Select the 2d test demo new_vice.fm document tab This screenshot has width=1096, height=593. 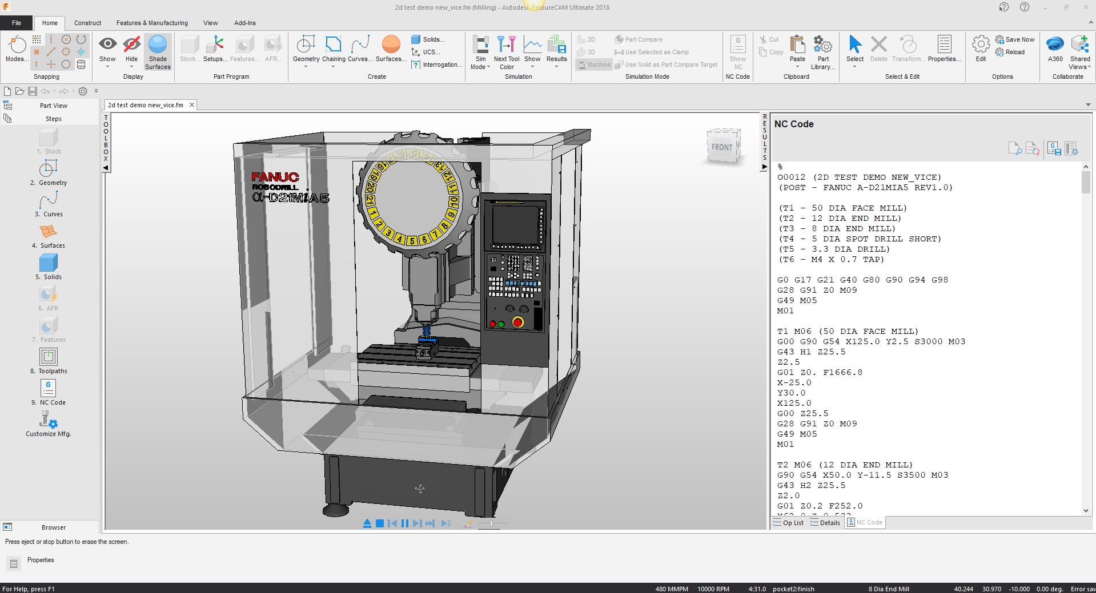point(146,105)
